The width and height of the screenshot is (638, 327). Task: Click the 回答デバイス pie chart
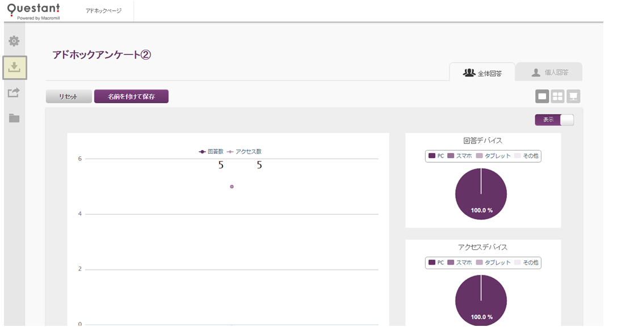481,194
